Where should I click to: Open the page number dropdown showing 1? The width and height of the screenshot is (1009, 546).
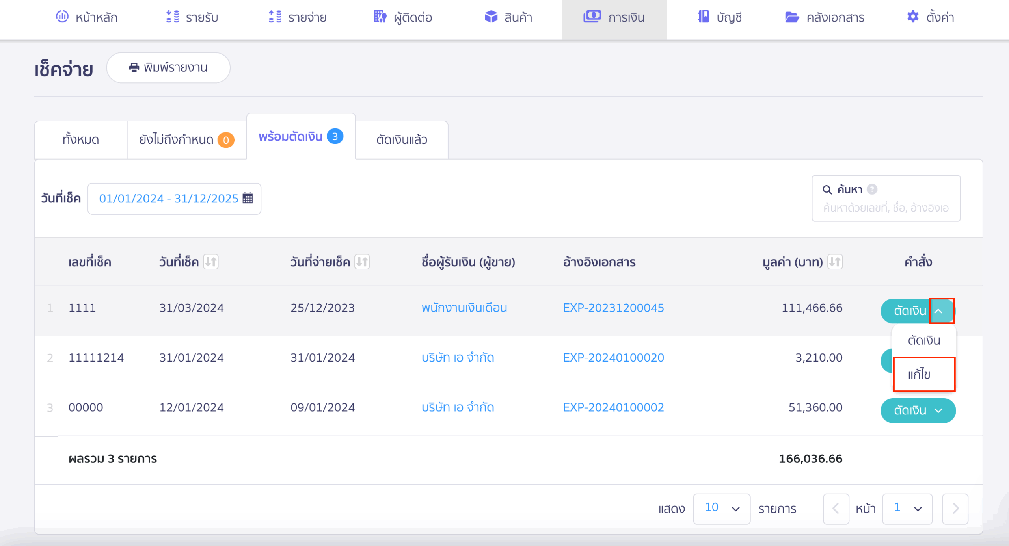(907, 509)
